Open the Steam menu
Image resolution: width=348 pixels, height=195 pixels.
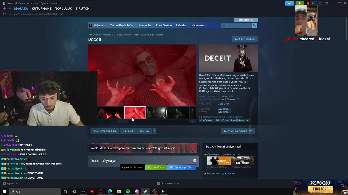click(x=10, y=3)
